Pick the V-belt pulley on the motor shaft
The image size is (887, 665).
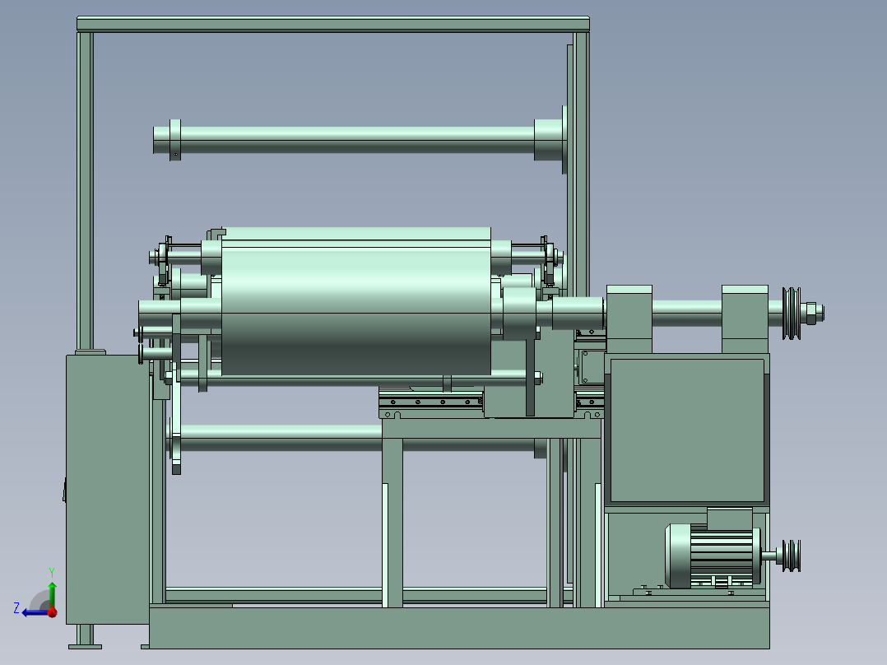tap(792, 556)
